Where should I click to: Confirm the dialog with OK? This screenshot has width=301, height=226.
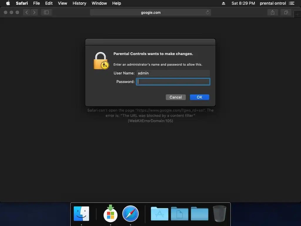pos(200,97)
